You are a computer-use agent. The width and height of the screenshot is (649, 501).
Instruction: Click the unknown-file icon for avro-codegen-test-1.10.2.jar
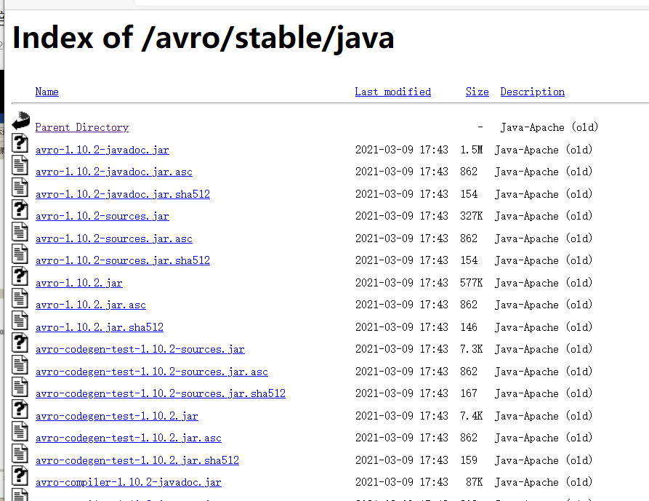(20, 409)
